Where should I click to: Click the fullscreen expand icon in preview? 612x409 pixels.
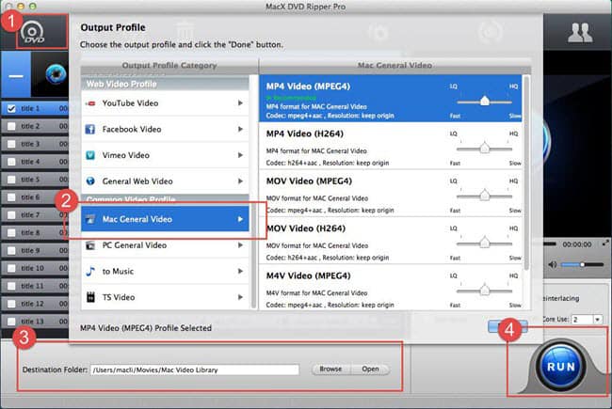coord(605,243)
